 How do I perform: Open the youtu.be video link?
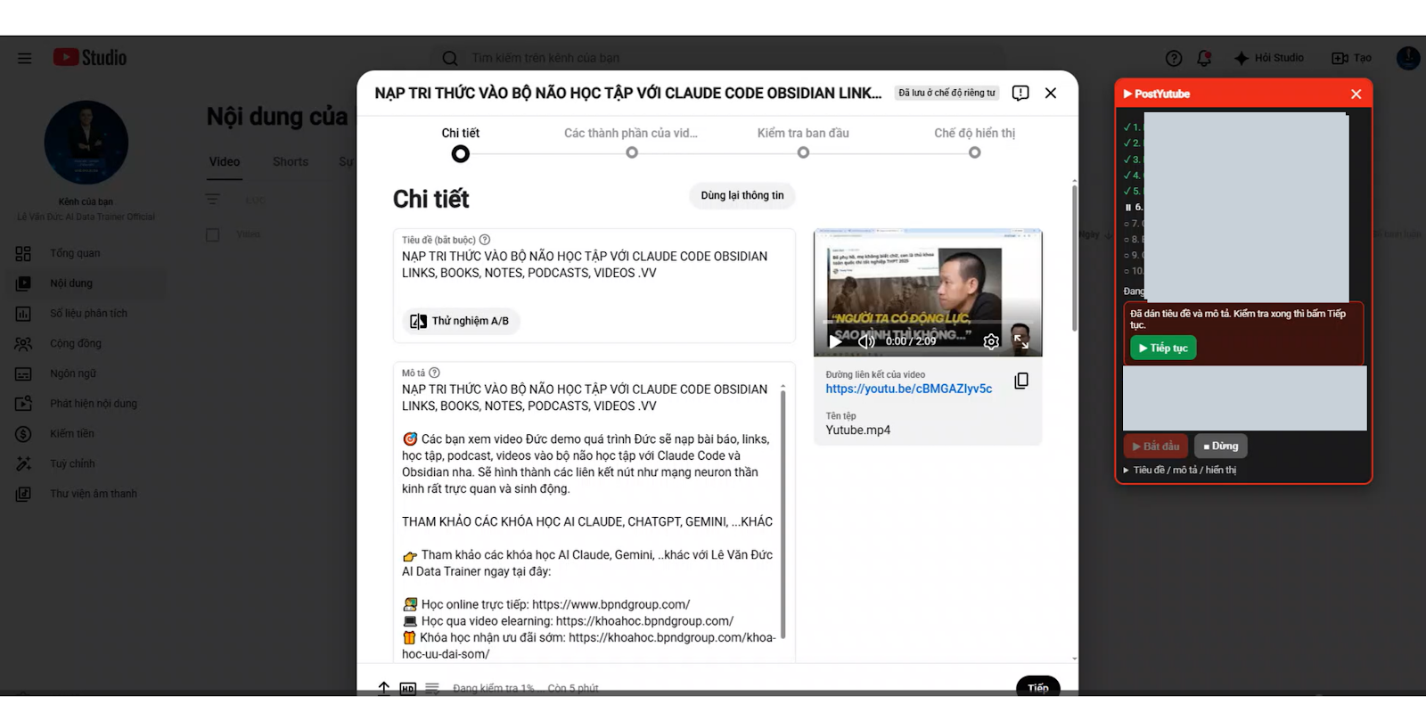908,389
